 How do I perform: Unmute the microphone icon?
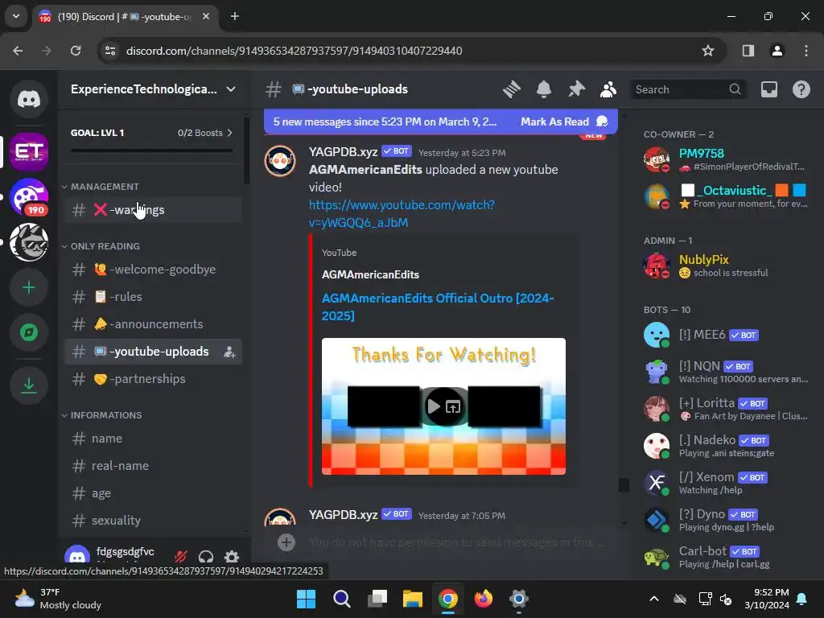181,556
